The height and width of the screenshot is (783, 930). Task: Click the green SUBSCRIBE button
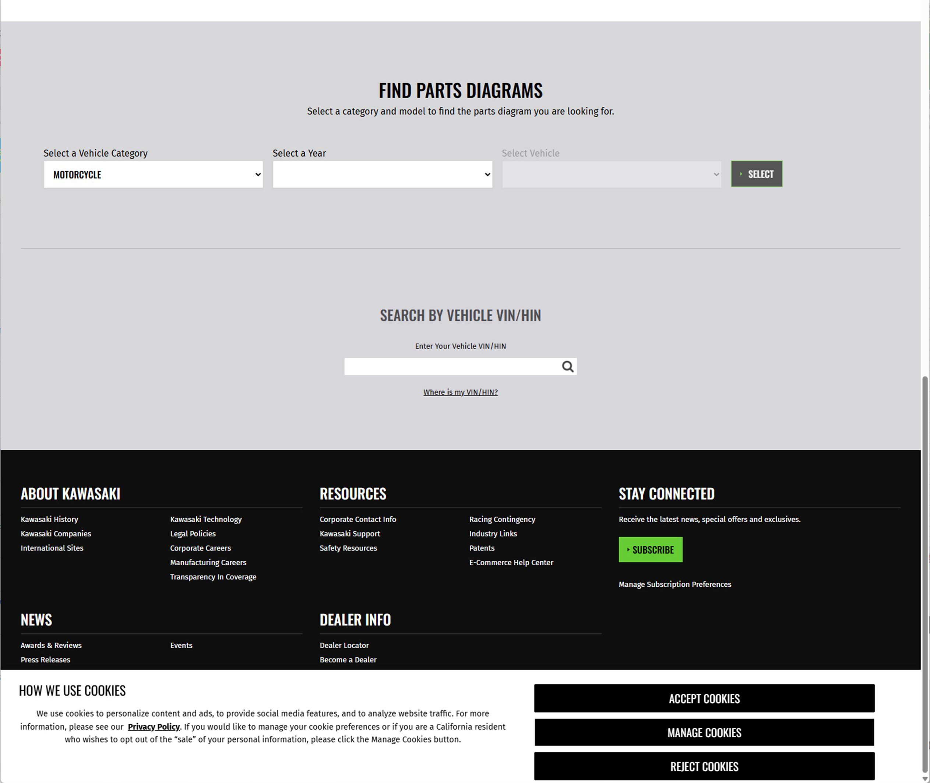[650, 549]
